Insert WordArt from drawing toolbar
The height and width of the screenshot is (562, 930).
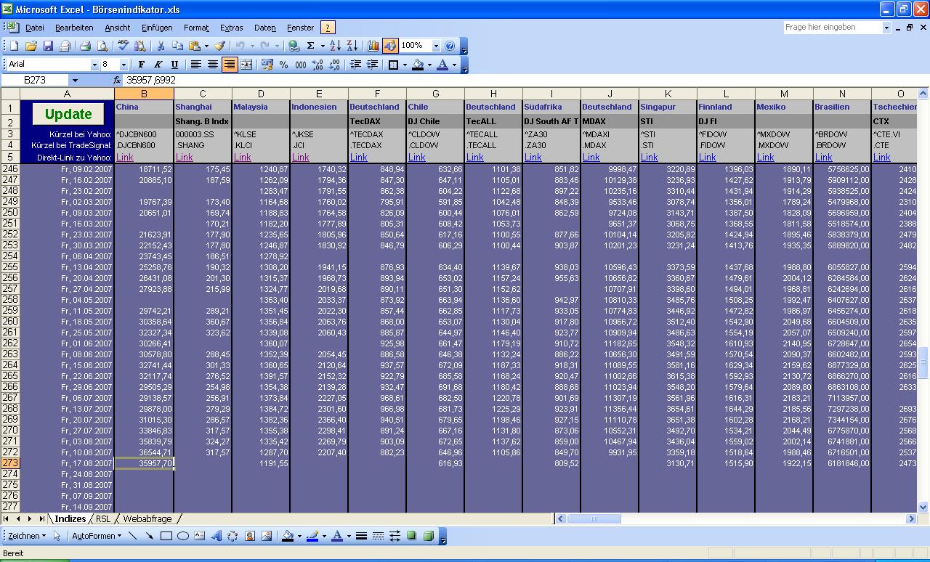click(217, 537)
